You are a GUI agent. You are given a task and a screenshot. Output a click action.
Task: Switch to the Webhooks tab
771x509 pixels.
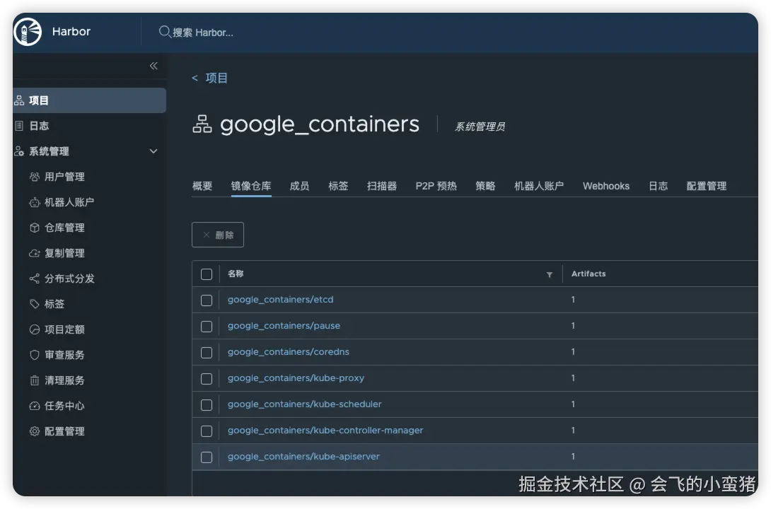click(606, 186)
